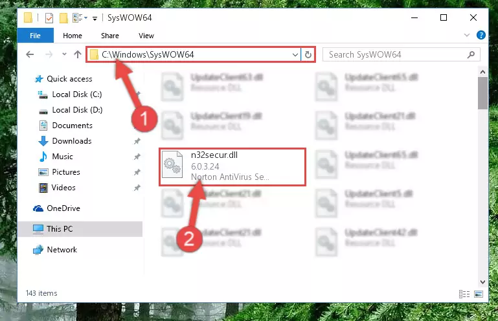Click the This PC monitor icon
The height and width of the screenshot is (321, 498).
tap(38, 229)
